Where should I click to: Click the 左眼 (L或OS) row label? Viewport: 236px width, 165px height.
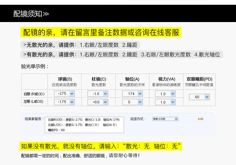[33, 102]
